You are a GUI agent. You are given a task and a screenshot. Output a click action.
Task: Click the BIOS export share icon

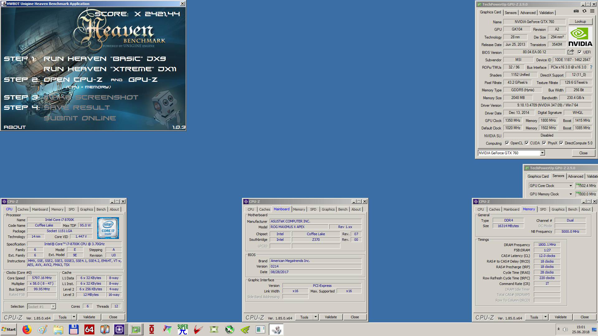coord(571,52)
